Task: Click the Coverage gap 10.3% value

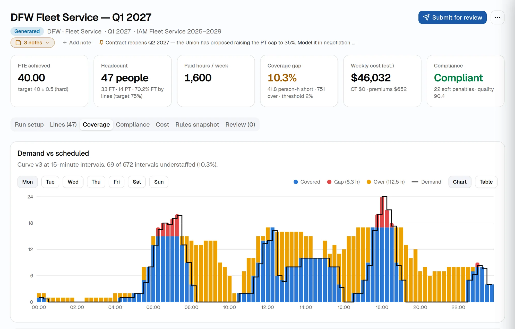Action: [282, 78]
